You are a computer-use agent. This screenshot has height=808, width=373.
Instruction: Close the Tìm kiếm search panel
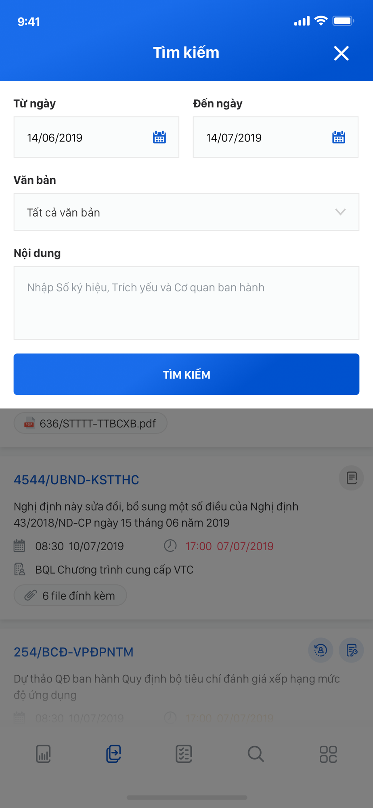(x=341, y=53)
